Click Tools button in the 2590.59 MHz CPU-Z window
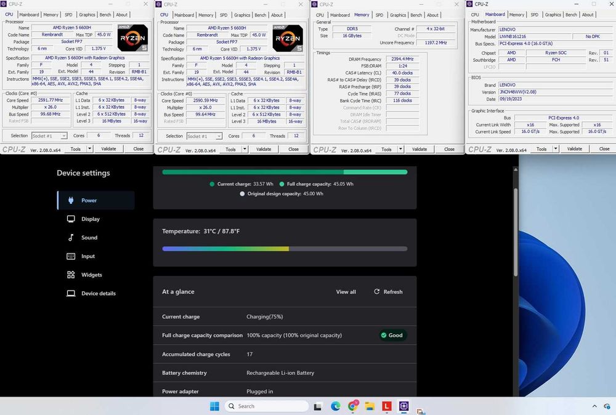616x415 pixels. [230, 149]
